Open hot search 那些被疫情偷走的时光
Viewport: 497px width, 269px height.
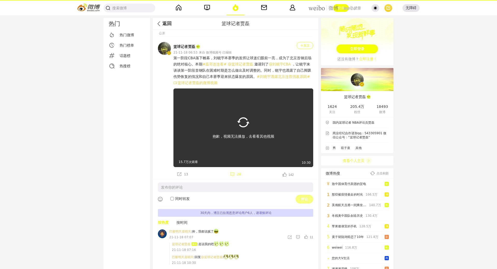coord(347,195)
